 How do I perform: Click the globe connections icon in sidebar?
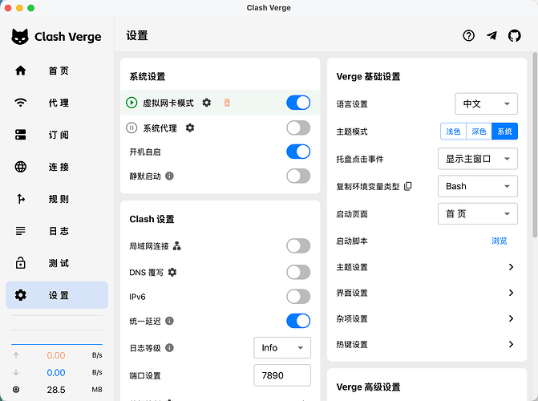tap(21, 167)
